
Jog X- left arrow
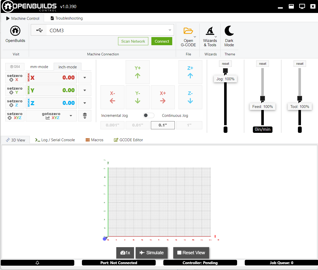(x=112, y=97)
